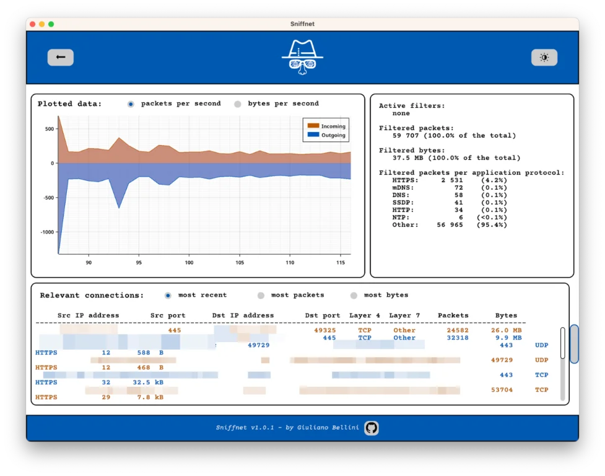
Task: Toggle the light/dark theme button
Action: click(x=544, y=58)
